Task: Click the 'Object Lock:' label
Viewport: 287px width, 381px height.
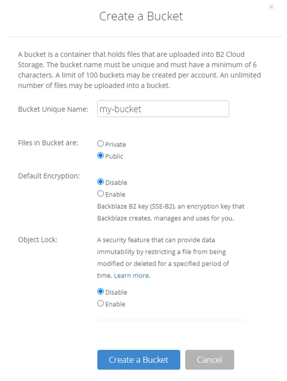Action: click(38, 240)
